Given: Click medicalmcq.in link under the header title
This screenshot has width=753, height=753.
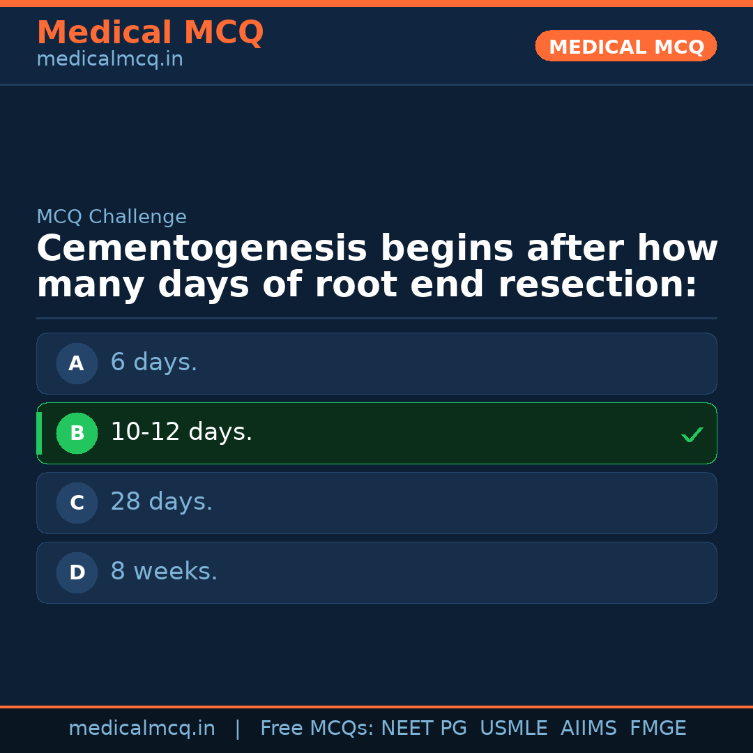Looking at the screenshot, I should point(109,60).
